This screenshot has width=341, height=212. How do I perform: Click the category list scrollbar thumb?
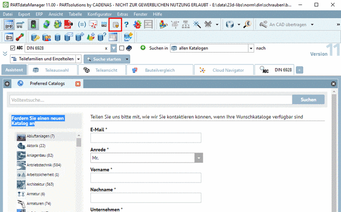[x=79, y=142]
